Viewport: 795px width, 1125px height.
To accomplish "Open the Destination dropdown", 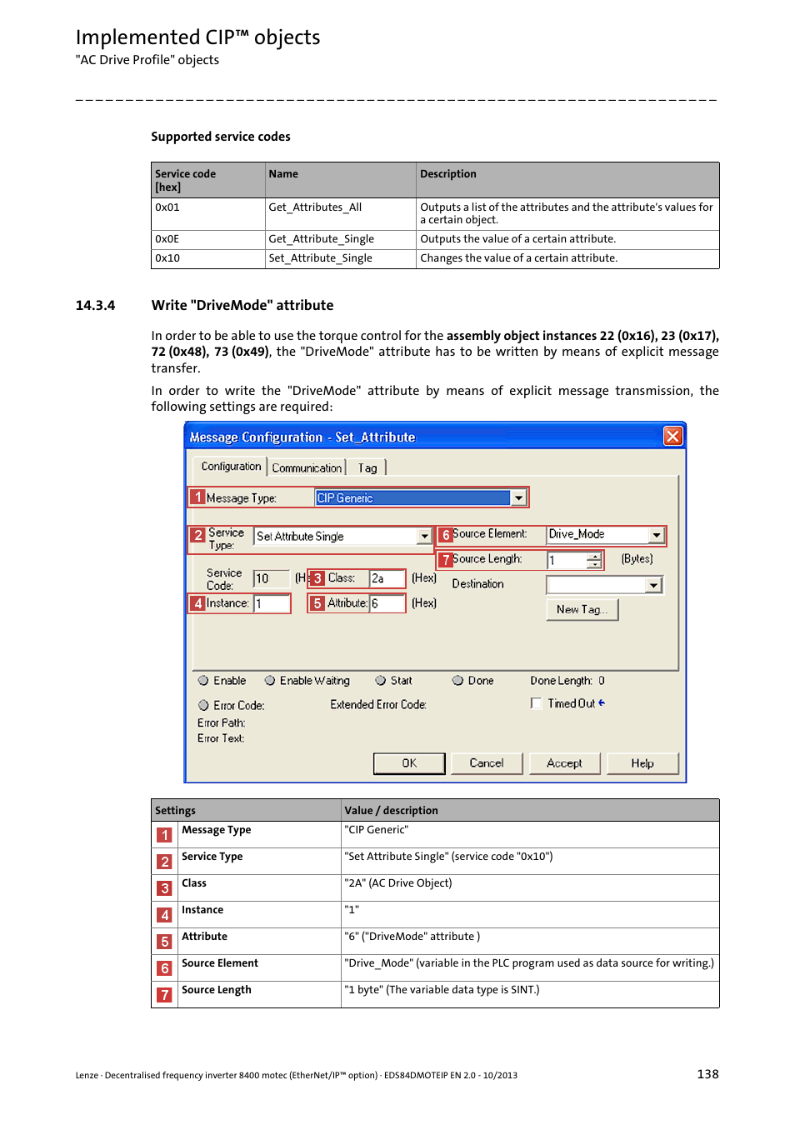I will pyautogui.click(x=653, y=585).
